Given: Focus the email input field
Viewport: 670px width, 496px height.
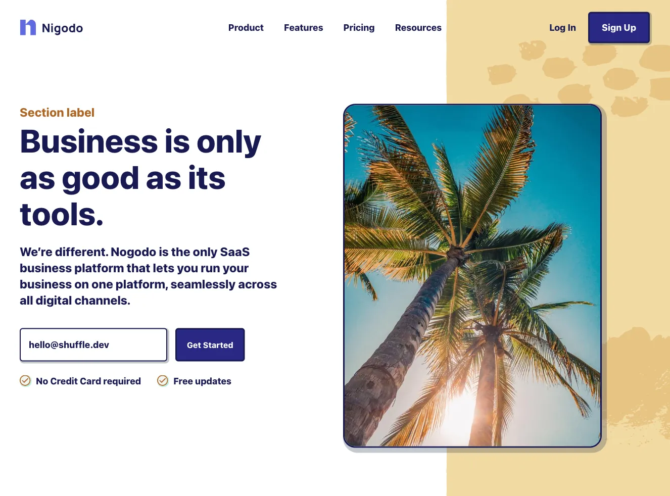Looking at the screenshot, I should click(93, 345).
